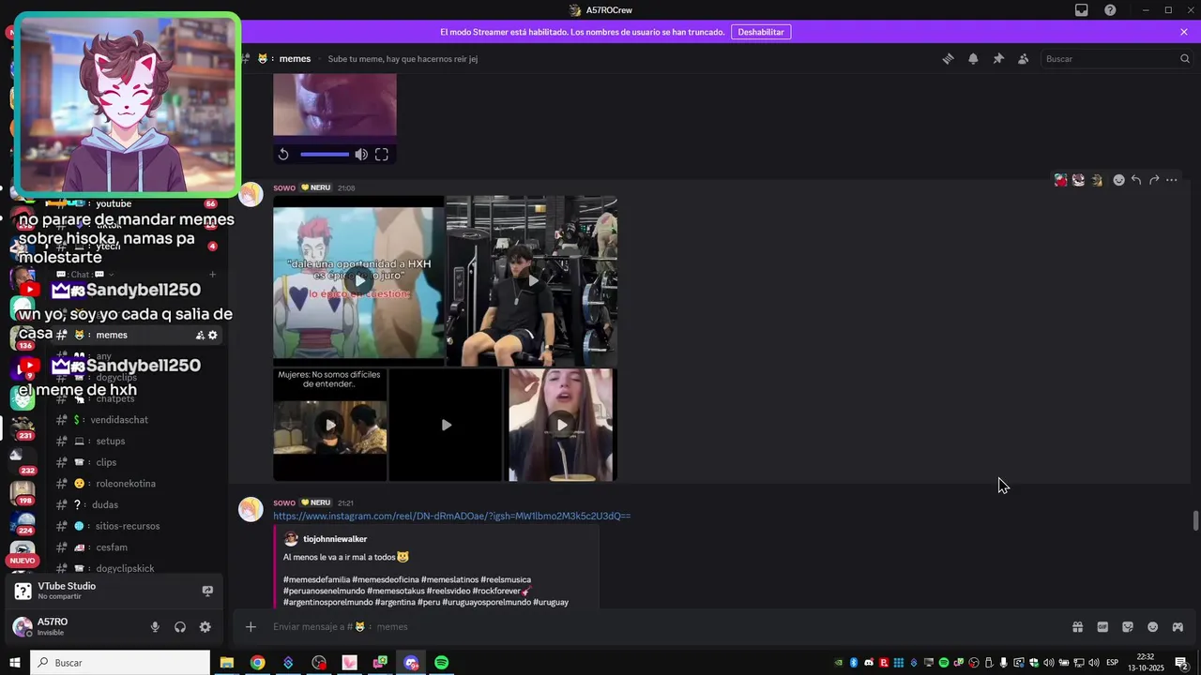Image resolution: width=1201 pixels, height=675 pixels.
Task: Select the vendidaschat channel
Action: click(x=136, y=420)
